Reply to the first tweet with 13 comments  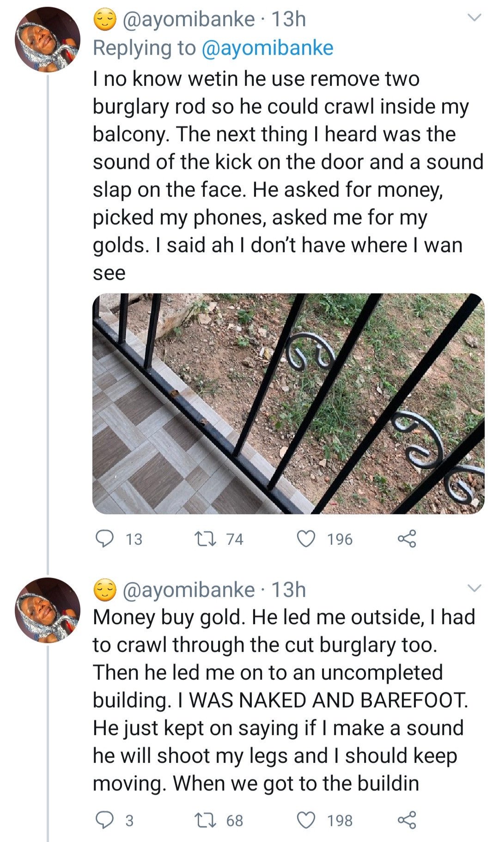(x=105, y=539)
